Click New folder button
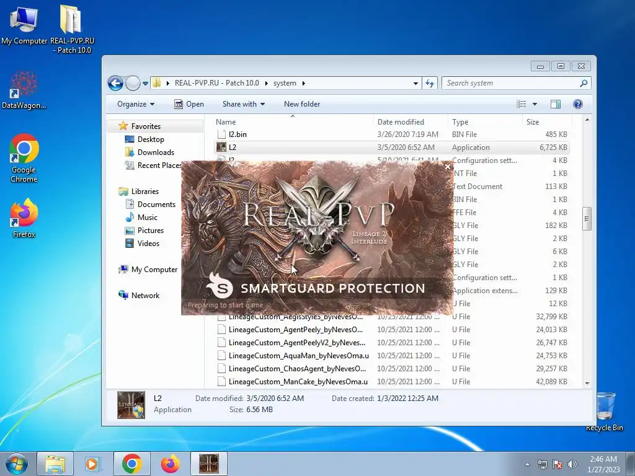Screen dimensions: 635x476 click(302, 104)
